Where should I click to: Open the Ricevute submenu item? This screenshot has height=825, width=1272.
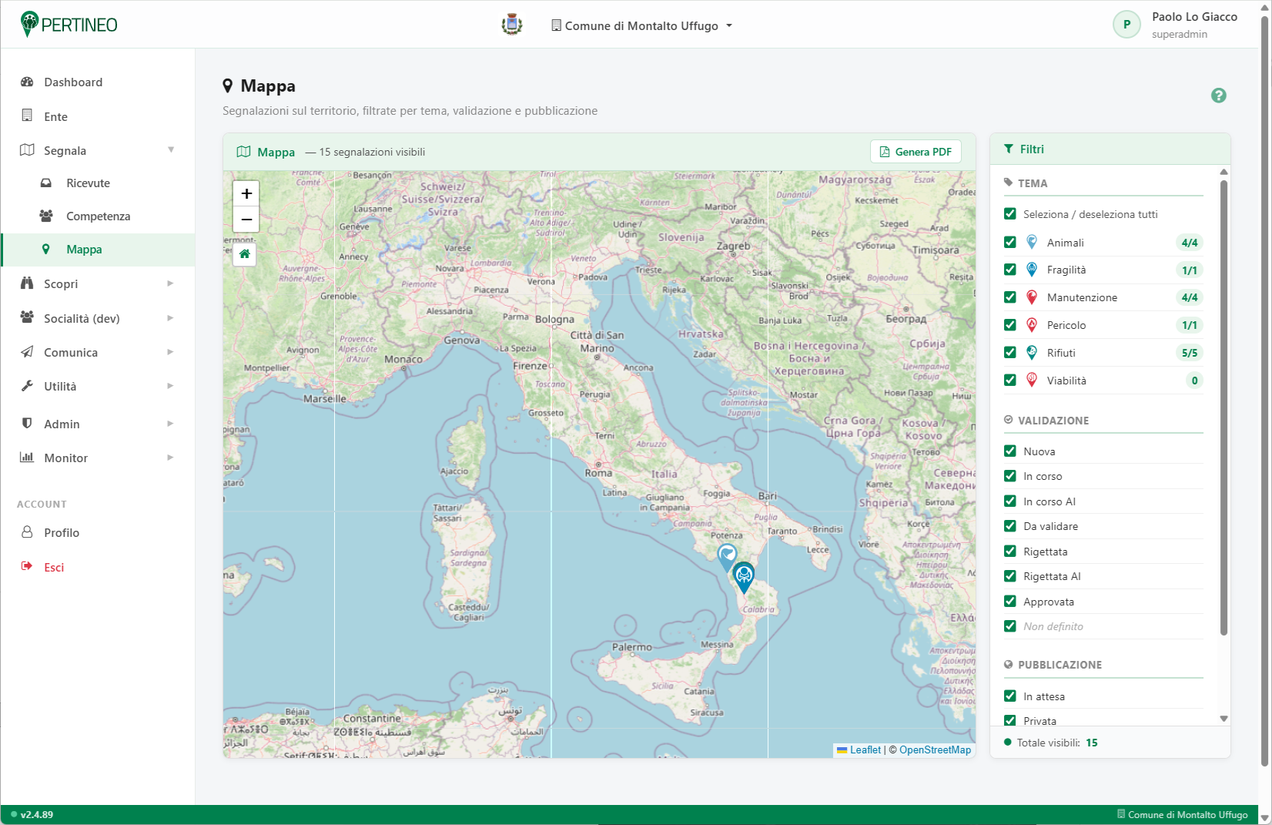(98, 183)
